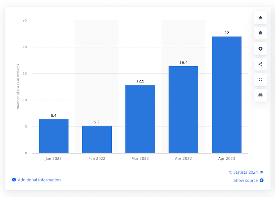Click the © Statista 2024 text

point(244,172)
